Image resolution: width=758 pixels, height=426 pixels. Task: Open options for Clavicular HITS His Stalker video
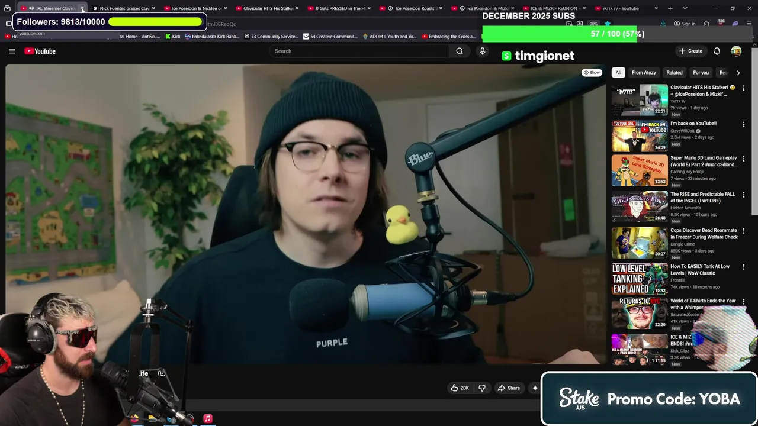point(743,88)
